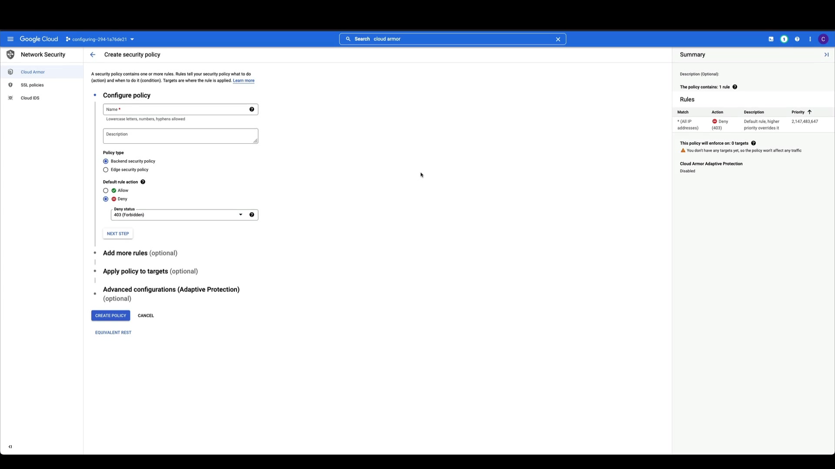Open the more options vertical dots menu
The image size is (835, 469).
coord(810,39)
